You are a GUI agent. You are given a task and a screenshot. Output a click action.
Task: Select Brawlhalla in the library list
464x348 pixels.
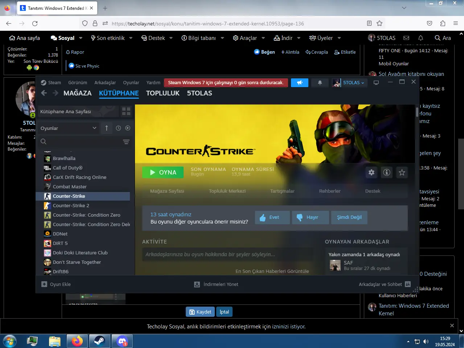[x=83, y=158]
